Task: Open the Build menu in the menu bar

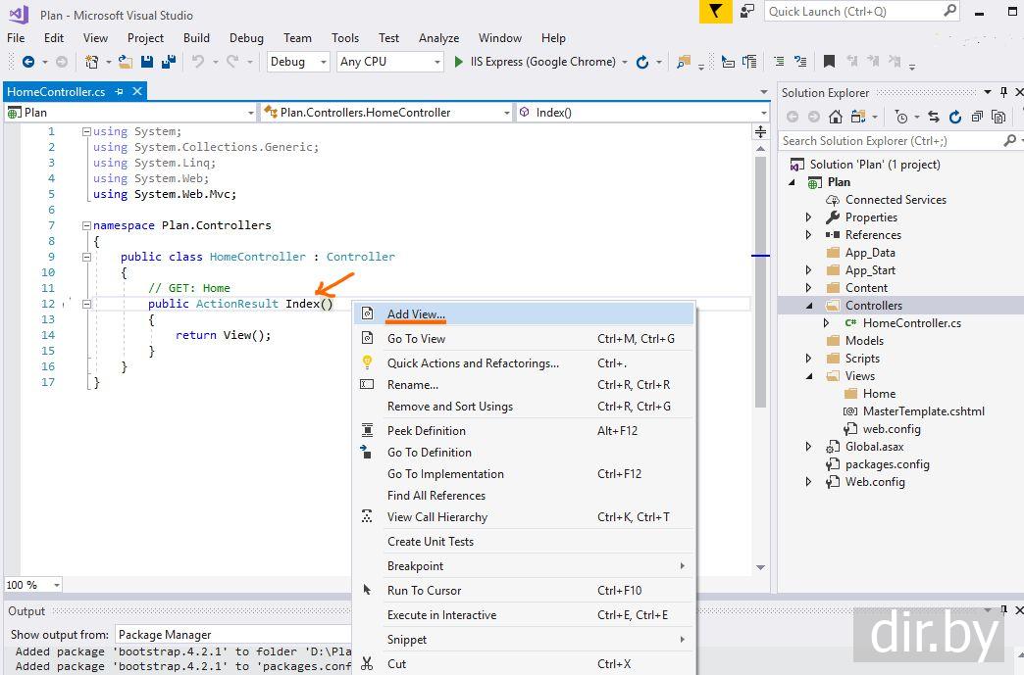Action: (x=196, y=38)
